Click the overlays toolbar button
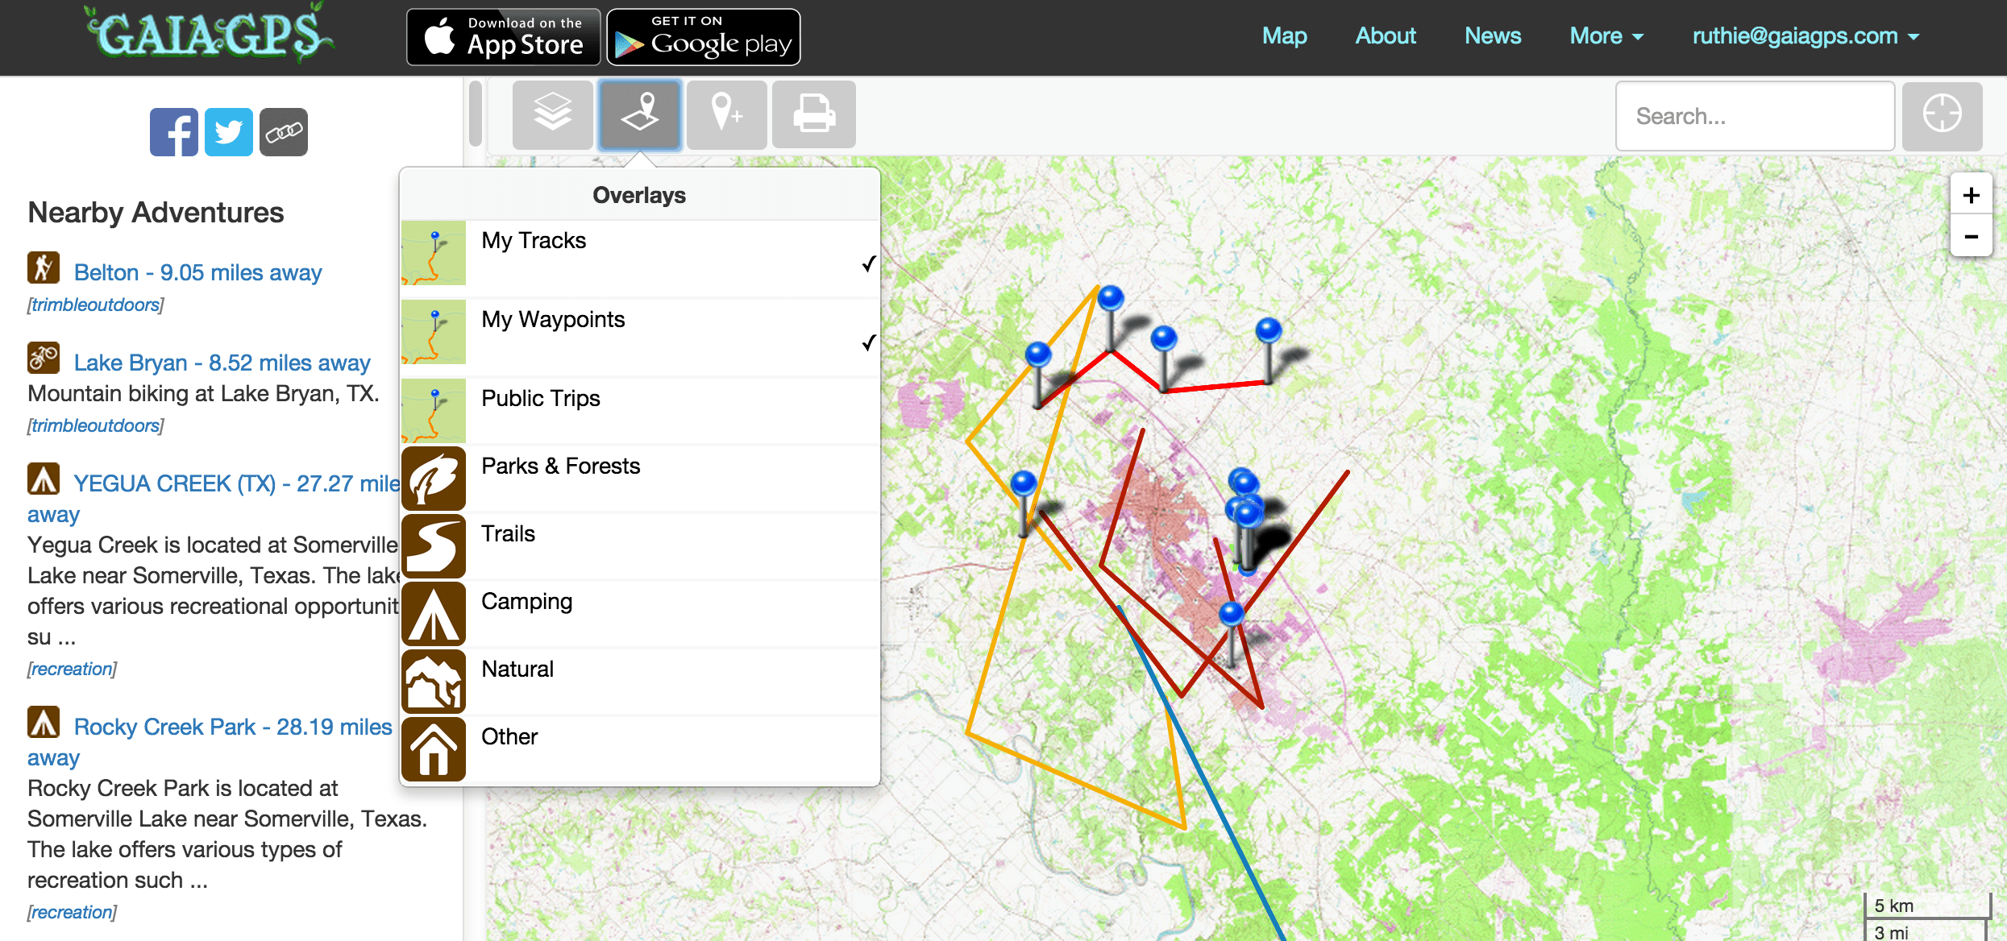Image resolution: width=2007 pixels, height=941 pixels. click(x=640, y=114)
